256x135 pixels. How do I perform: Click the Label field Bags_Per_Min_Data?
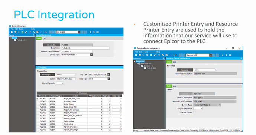coord(66,79)
